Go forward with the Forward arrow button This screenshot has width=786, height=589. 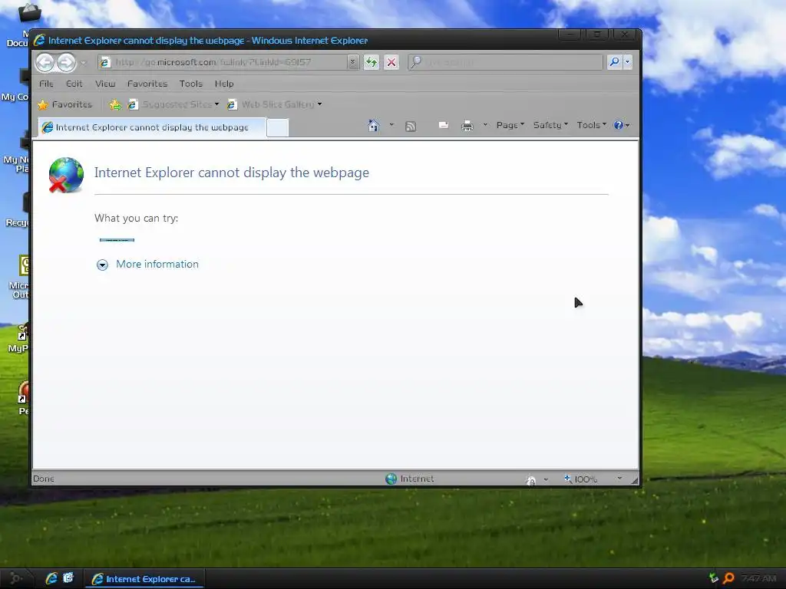pyautogui.click(x=66, y=62)
